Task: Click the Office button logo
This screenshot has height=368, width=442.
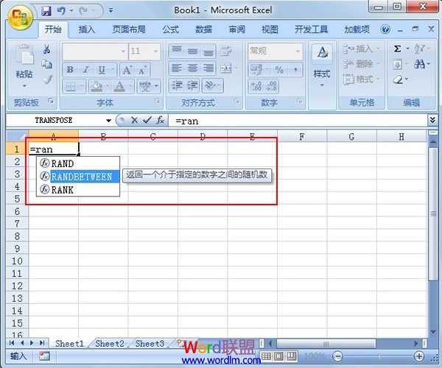Action: (19, 16)
